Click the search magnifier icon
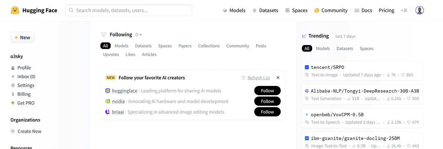The width and height of the screenshot is (443, 149). (71, 10)
